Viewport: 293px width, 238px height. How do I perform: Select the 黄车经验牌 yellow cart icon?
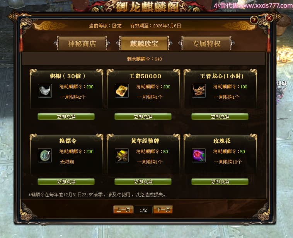[122, 155]
